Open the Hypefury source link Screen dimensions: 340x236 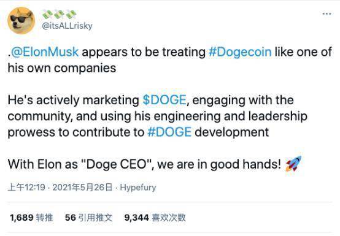click(138, 188)
